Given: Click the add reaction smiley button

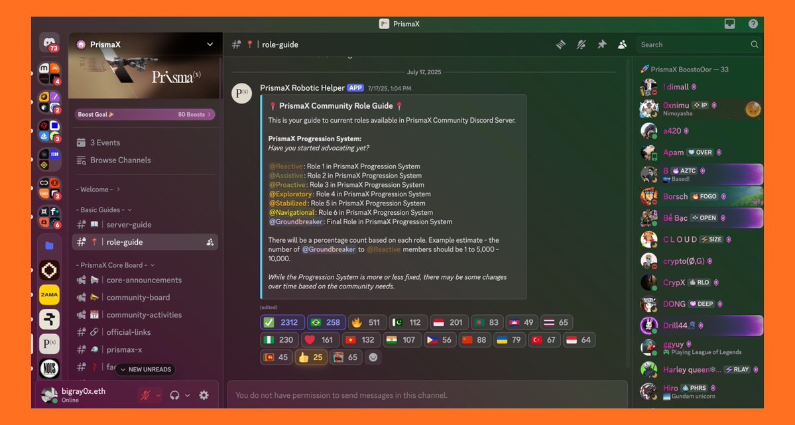Looking at the screenshot, I should click(x=373, y=357).
